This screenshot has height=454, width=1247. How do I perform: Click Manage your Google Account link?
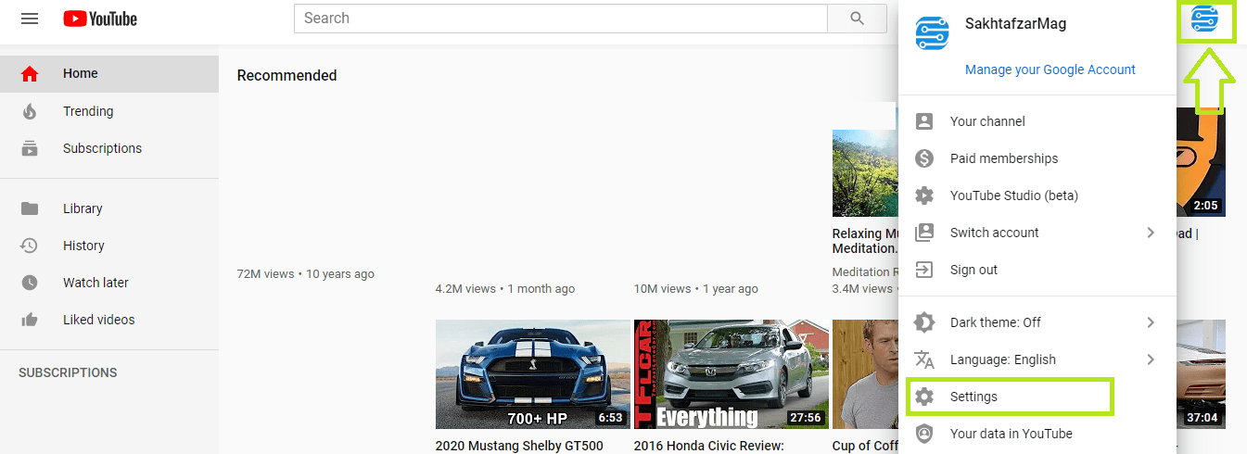[1050, 69]
